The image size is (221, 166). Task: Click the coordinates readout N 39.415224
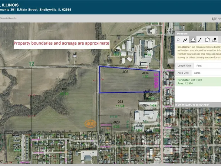point(192,105)
